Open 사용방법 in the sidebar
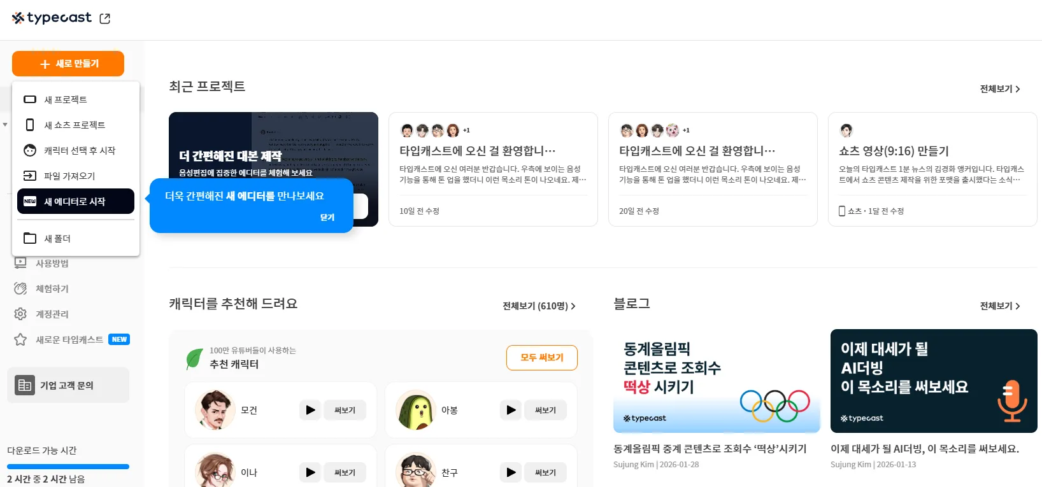 52,263
